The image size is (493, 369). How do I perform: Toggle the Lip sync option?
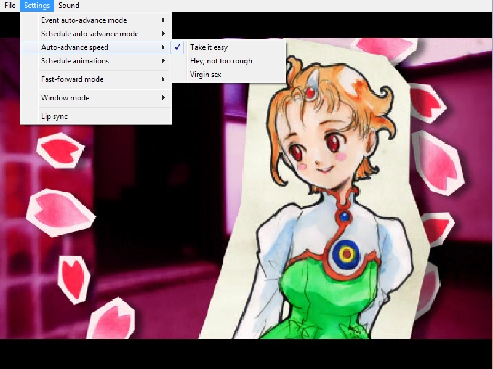54,116
